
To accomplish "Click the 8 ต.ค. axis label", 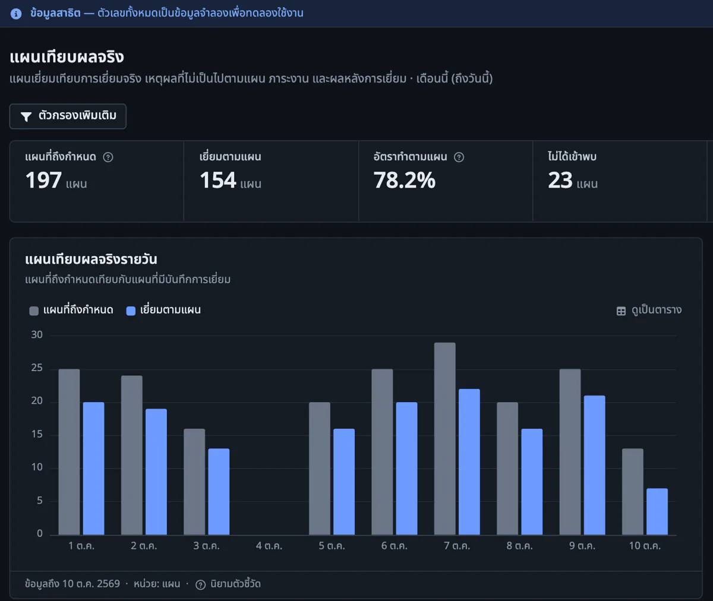I will pyautogui.click(x=520, y=546).
